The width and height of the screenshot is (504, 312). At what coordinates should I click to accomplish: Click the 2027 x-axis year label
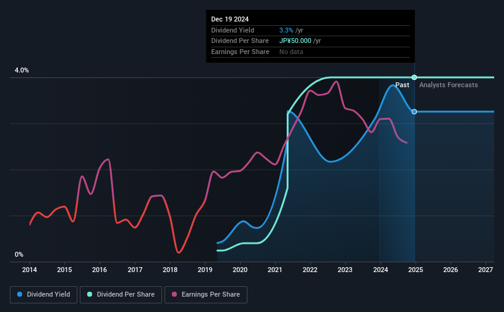pos(486,270)
